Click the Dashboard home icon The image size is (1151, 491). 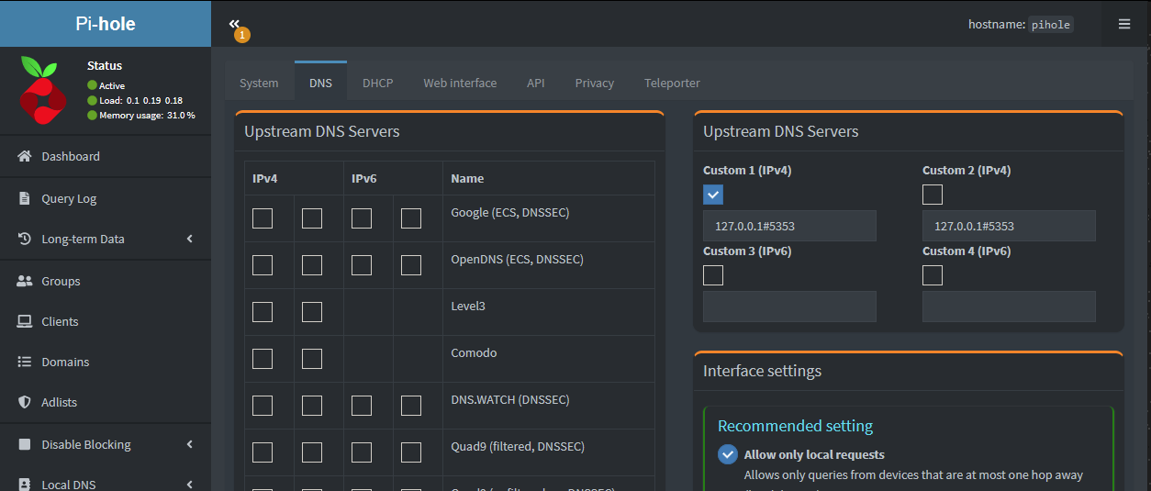tap(25, 157)
